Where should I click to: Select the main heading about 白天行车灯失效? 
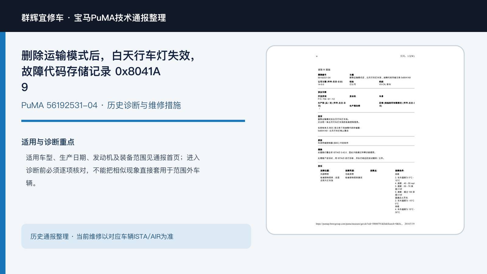pyautogui.click(x=108, y=71)
